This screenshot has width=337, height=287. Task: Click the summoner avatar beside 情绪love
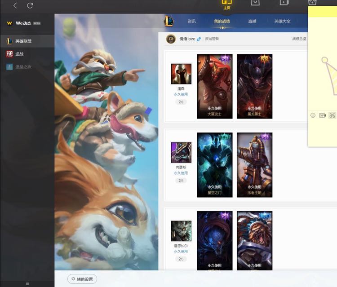(x=171, y=39)
